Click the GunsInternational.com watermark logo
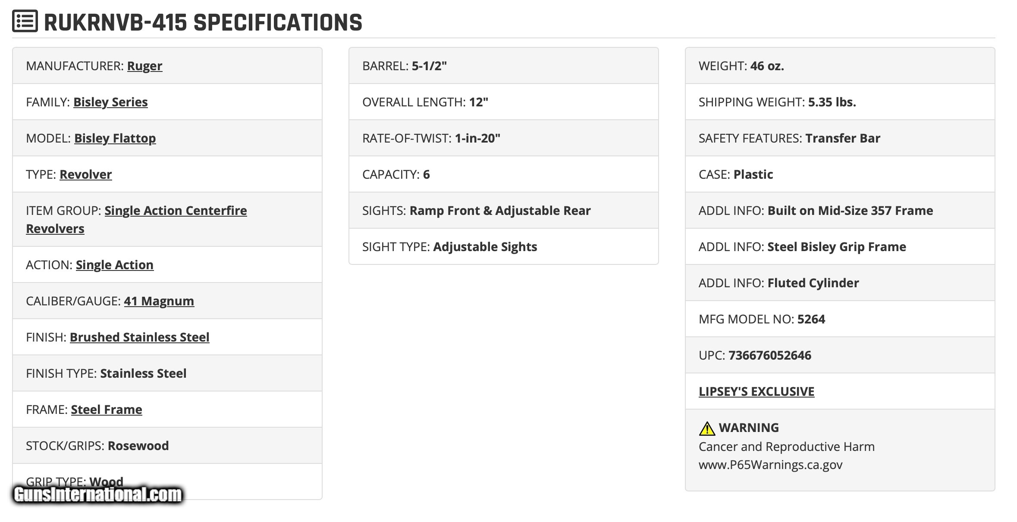1017x522 pixels. [98, 494]
